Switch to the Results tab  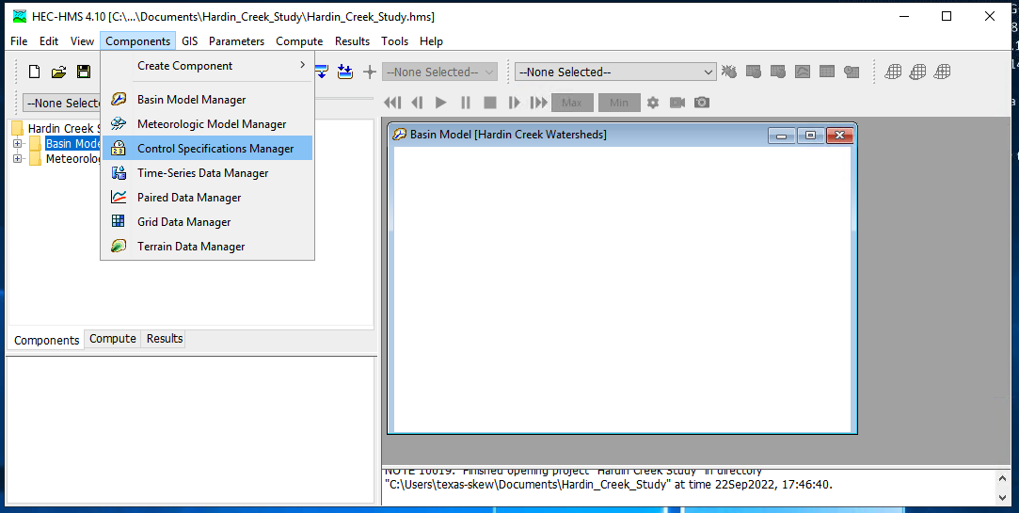pos(165,339)
